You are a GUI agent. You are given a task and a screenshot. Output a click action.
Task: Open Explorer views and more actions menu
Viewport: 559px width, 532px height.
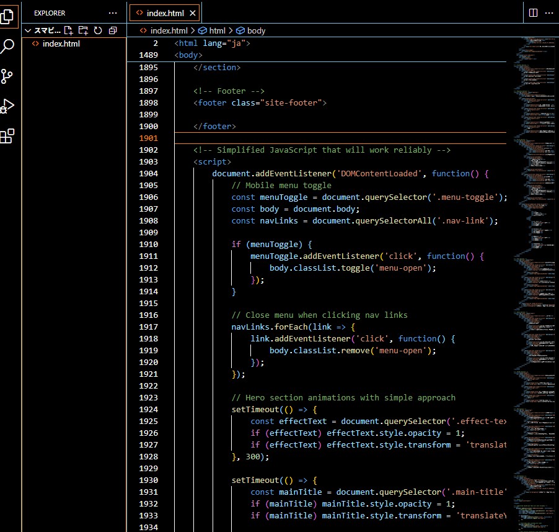(x=113, y=13)
